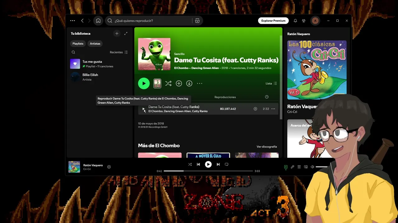Click the duration clock column header

pyautogui.click(x=267, y=97)
